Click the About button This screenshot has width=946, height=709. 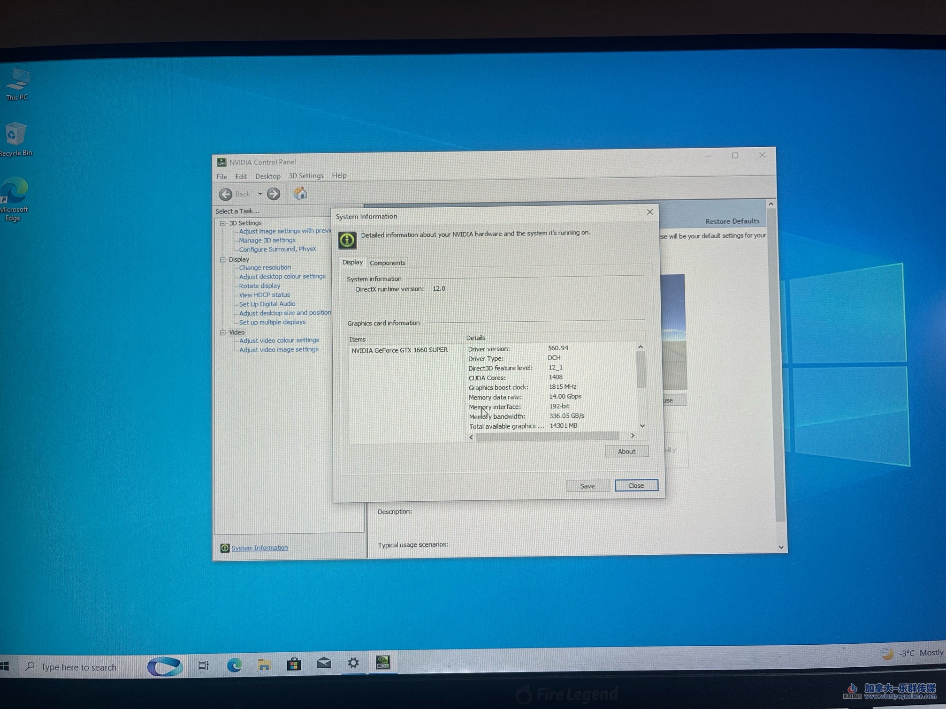tap(626, 451)
